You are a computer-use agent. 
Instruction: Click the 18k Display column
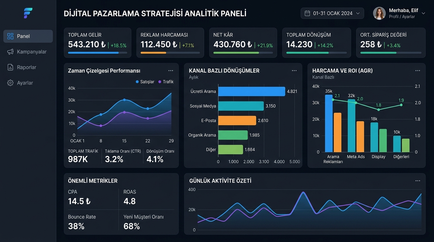(374, 137)
